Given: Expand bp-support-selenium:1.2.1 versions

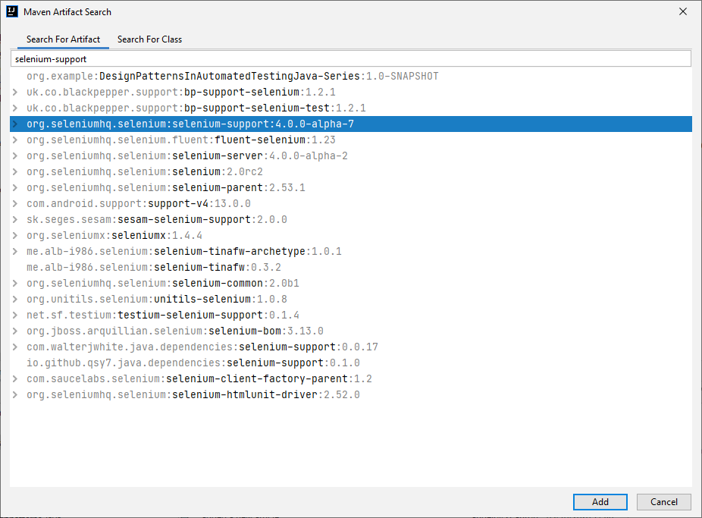Looking at the screenshot, I should point(15,93).
